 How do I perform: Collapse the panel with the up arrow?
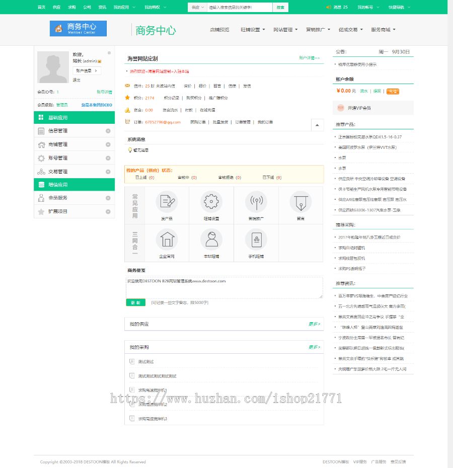(317, 124)
